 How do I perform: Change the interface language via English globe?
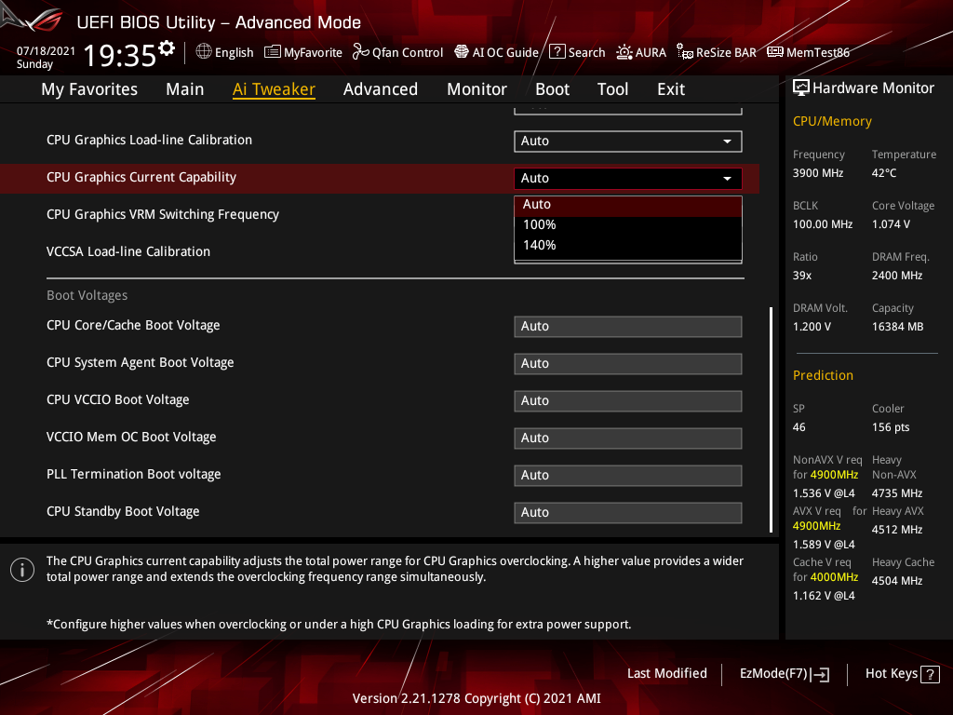[224, 52]
